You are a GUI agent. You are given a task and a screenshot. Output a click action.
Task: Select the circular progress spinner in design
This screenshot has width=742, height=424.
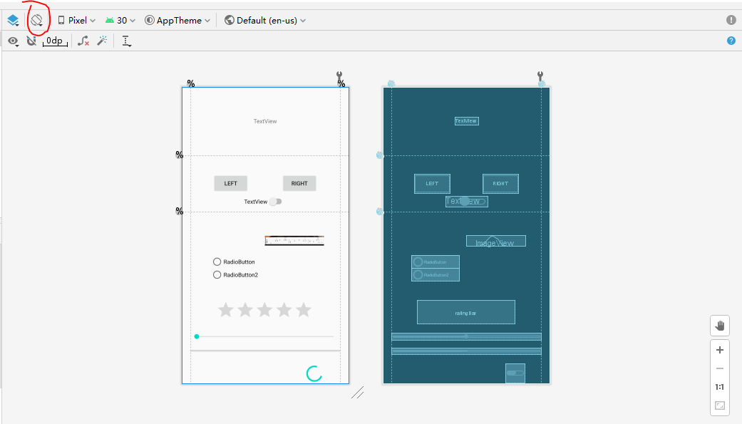[314, 373]
